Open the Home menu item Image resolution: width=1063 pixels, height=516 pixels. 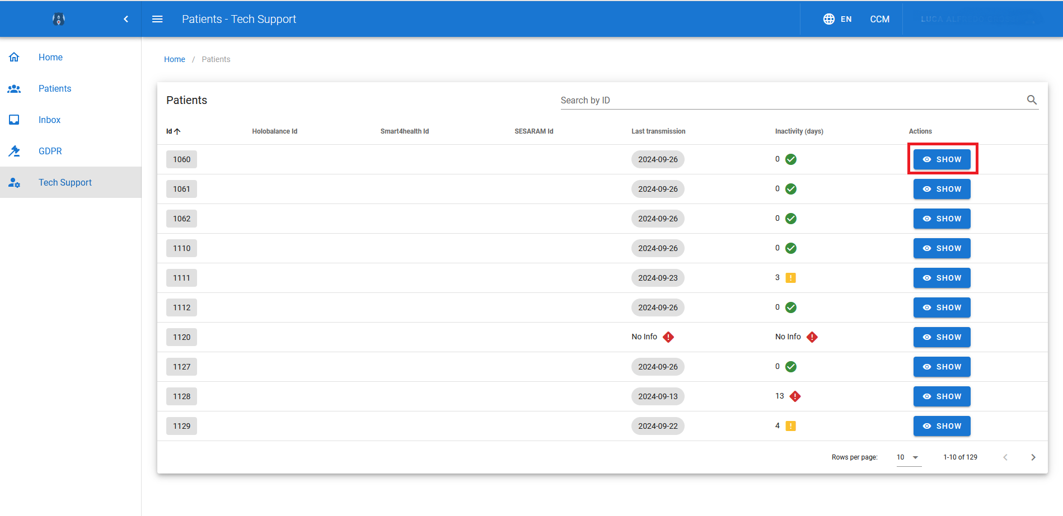(71, 57)
